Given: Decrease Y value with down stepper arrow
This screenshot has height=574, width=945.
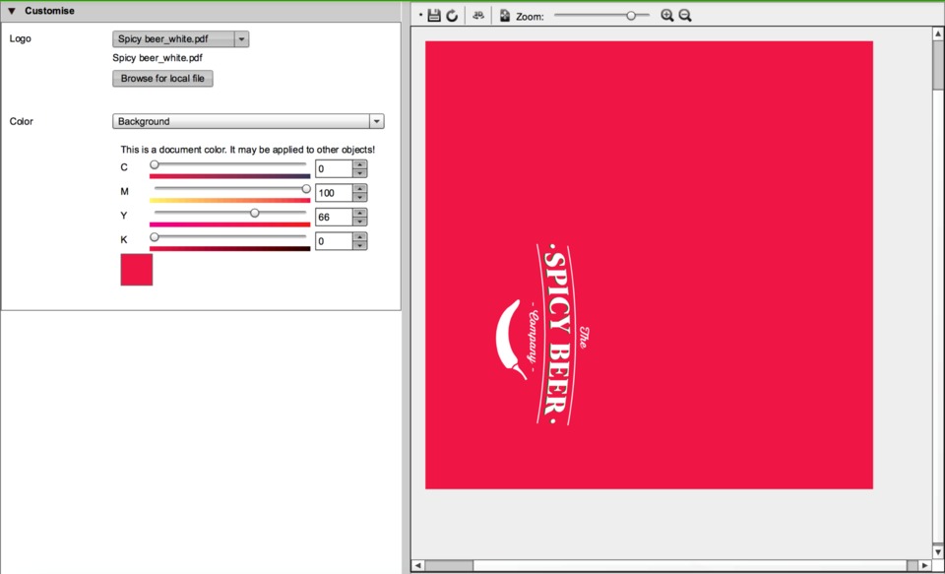Looking at the screenshot, I should 360,222.
